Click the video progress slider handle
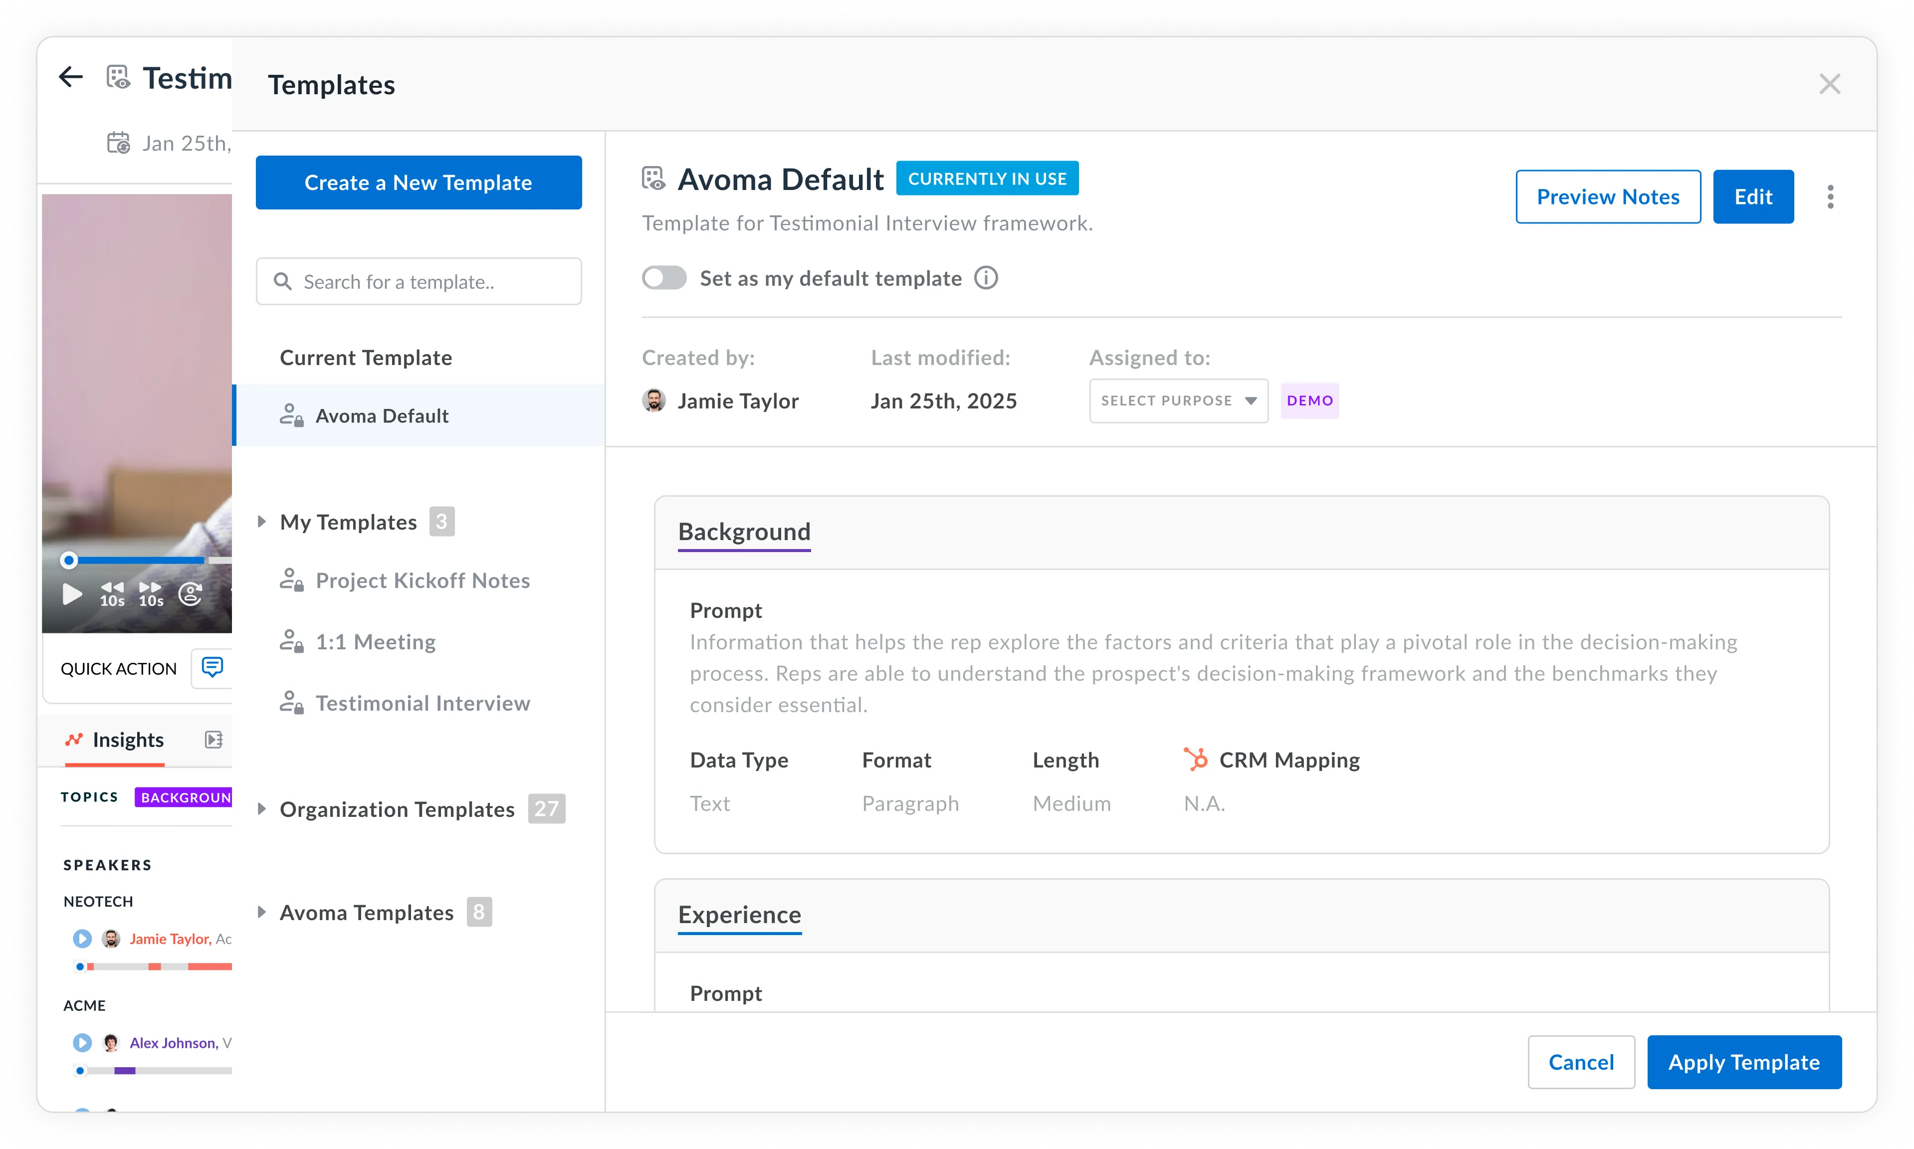Image resolution: width=1914 pixels, height=1149 pixels. (x=69, y=560)
